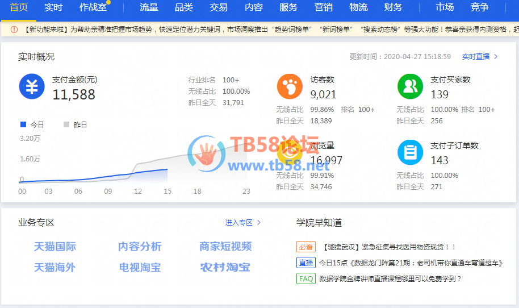Click the 更新时间 timestamp text
The height and width of the screenshot is (308, 519).
400,57
